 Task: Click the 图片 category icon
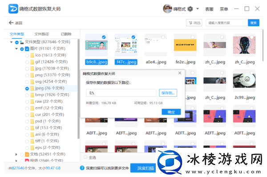[27, 49]
